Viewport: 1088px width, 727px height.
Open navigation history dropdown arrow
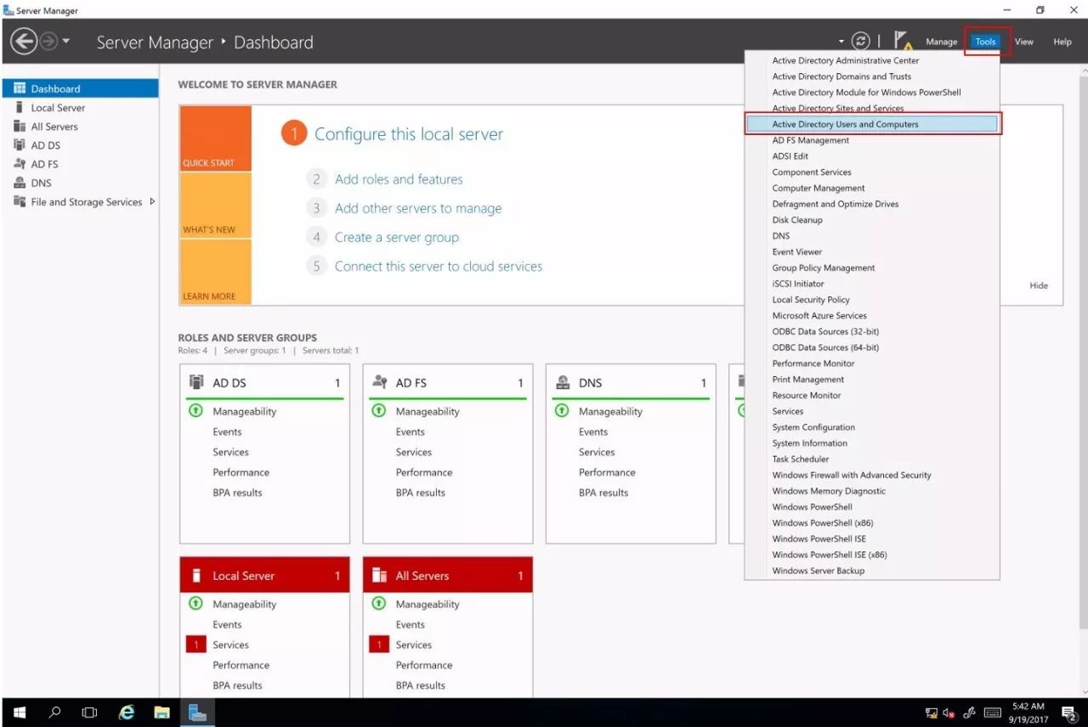click(x=66, y=41)
